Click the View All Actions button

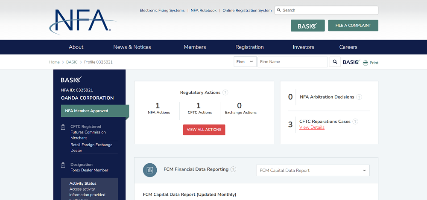204,130
